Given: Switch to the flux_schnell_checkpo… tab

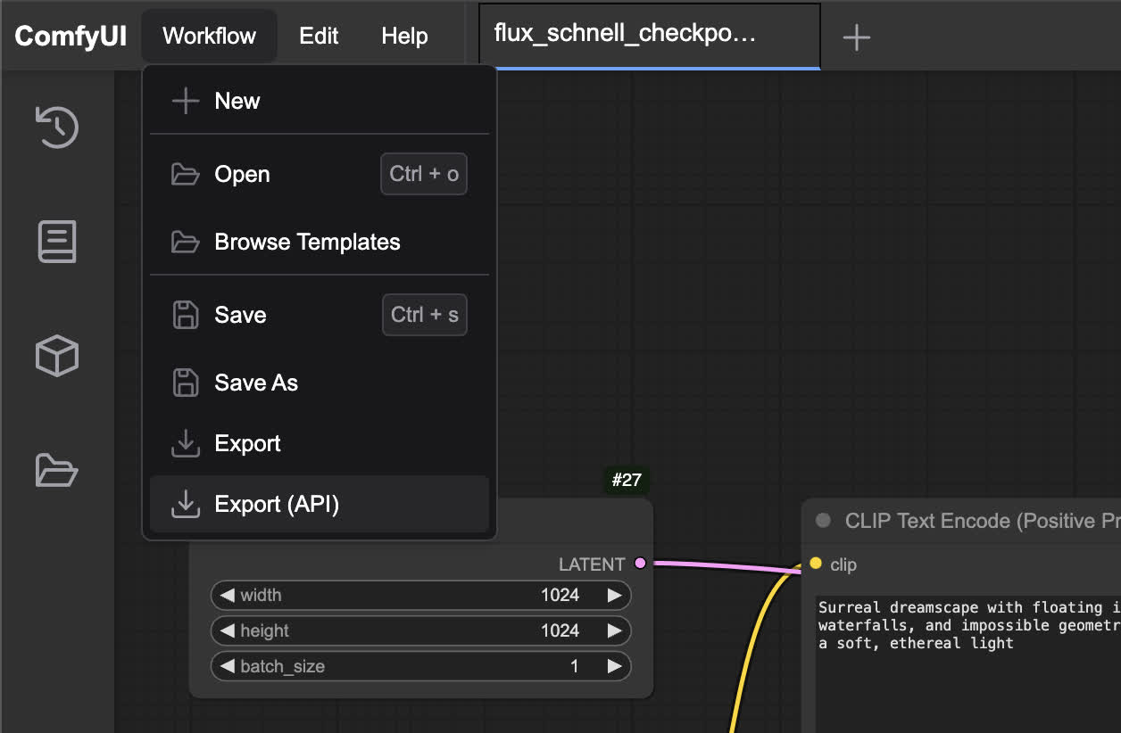Looking at the screenshot, I should [x=649, y=36].
